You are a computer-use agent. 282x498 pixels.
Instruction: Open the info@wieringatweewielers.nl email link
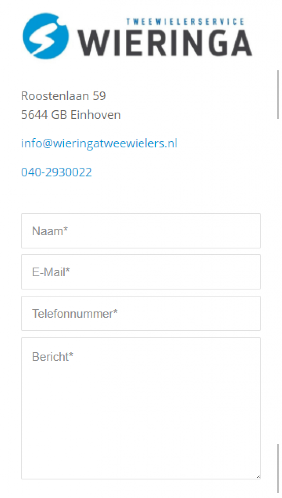coord(99,143)
